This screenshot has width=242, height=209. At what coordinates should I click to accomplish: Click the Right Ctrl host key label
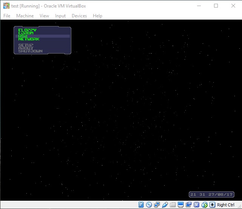pos(225,205)
